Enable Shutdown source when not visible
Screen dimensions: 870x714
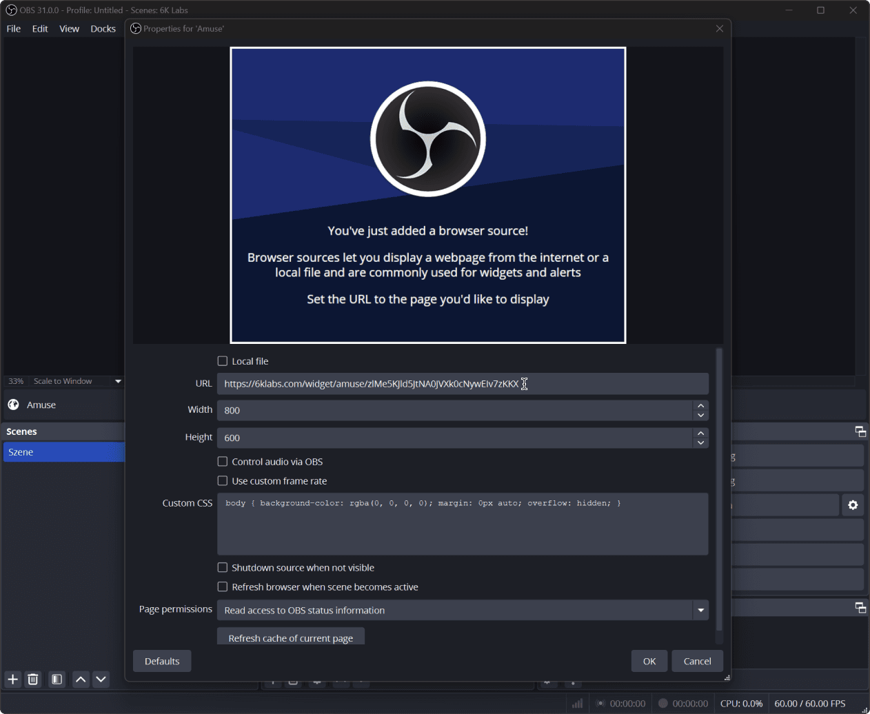(223, 568)
